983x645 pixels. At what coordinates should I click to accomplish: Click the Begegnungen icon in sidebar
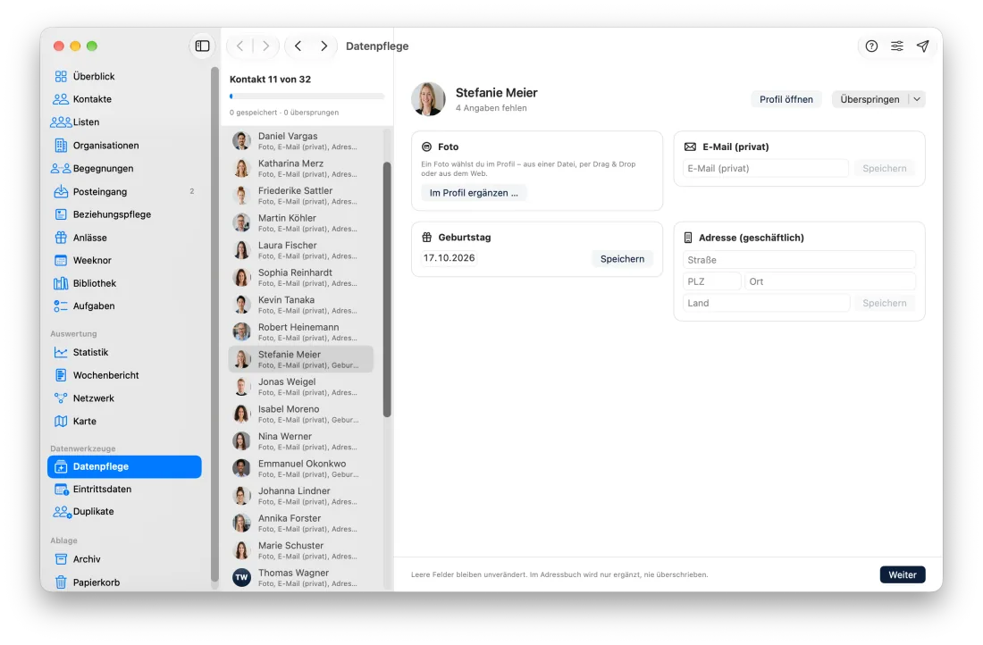coord(61,169)
